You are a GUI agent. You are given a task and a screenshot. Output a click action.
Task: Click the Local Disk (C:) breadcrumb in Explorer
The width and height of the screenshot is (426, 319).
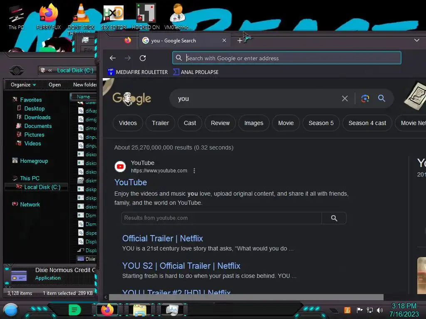pos(75,71)
